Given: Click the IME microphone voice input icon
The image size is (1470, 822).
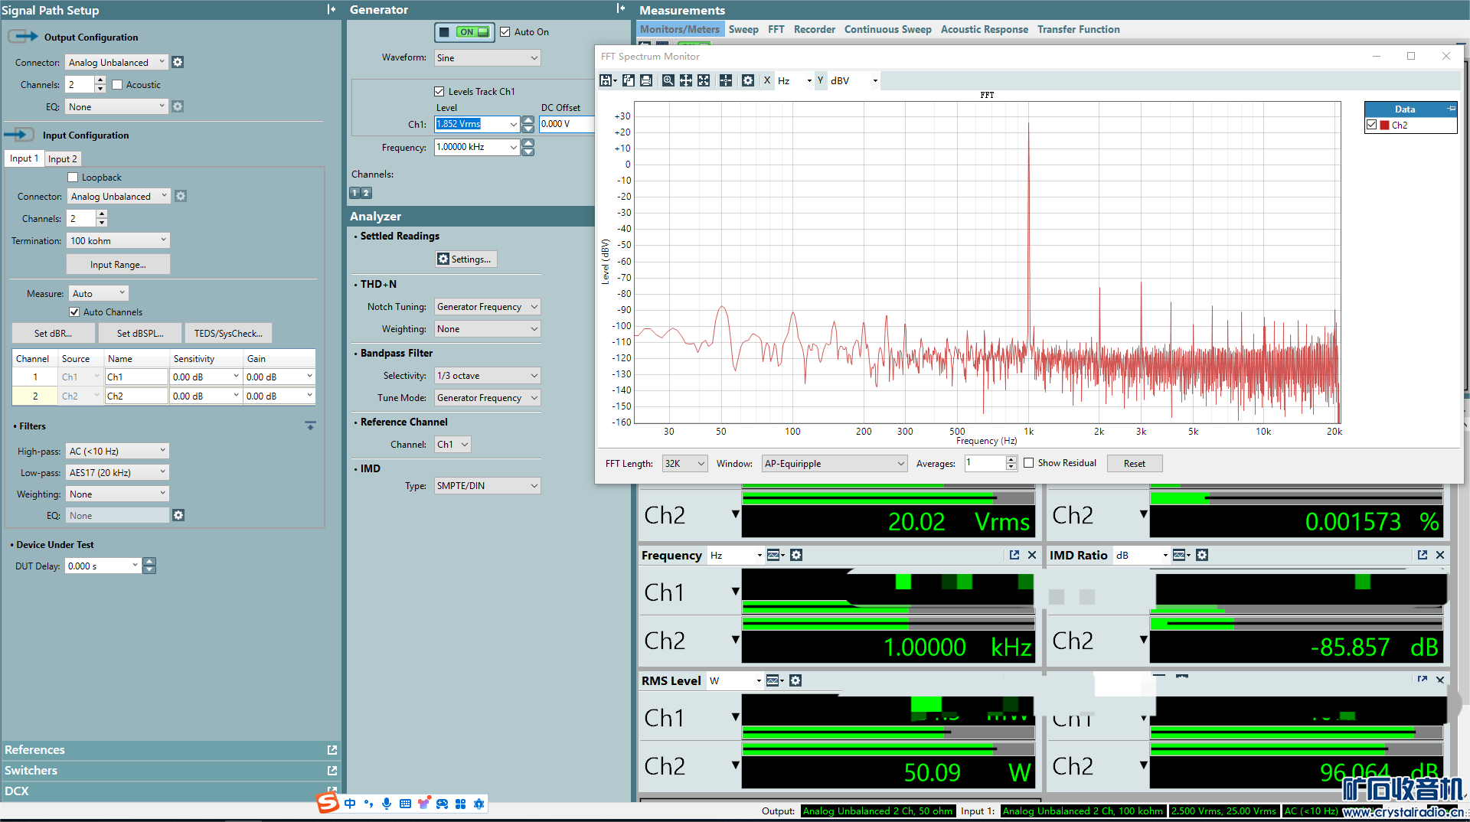Looking at the screenshot, I should coord(387,804).
